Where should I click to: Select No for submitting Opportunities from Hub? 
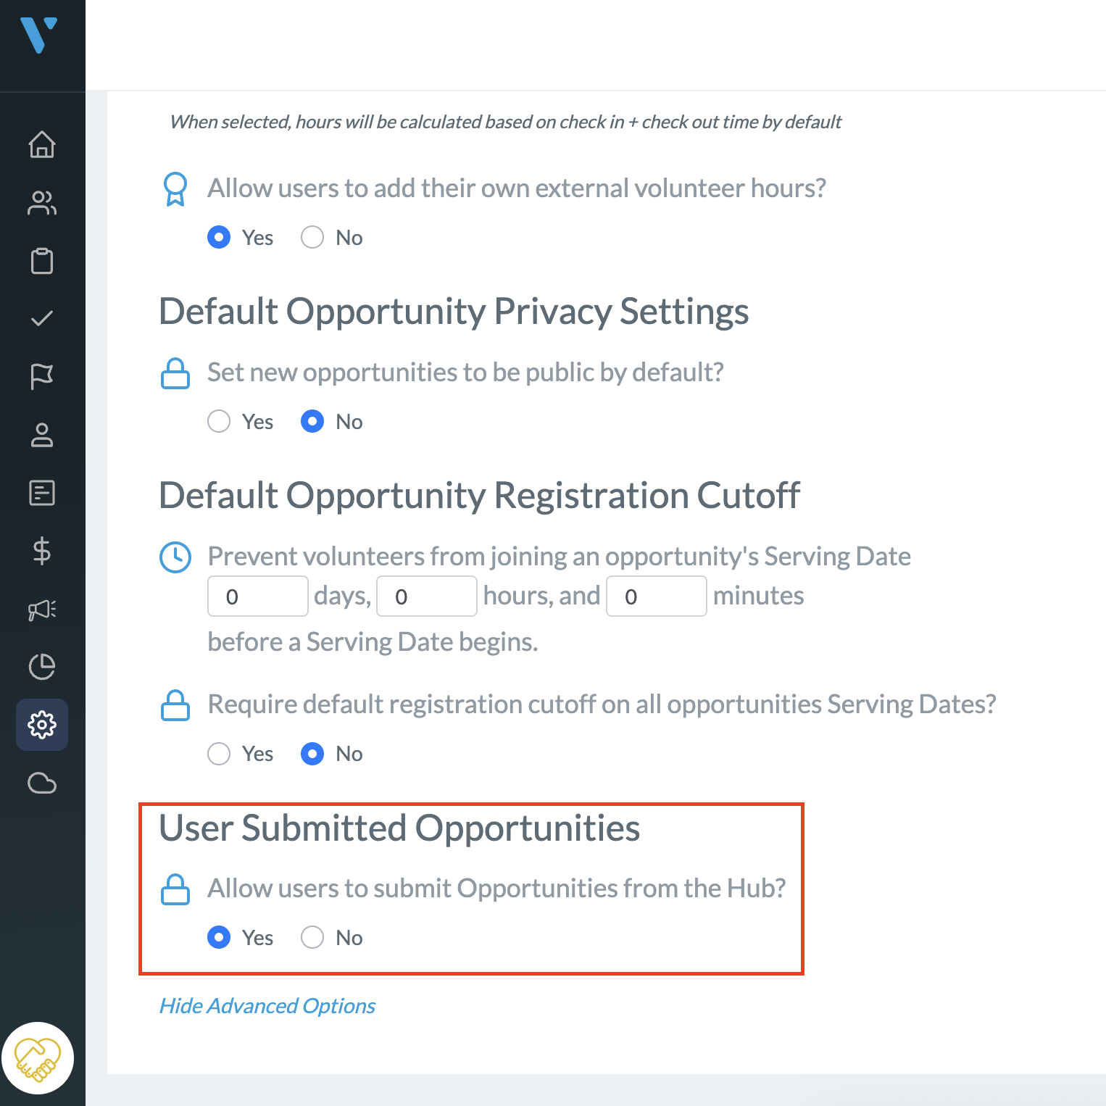(x=312, y=937)
